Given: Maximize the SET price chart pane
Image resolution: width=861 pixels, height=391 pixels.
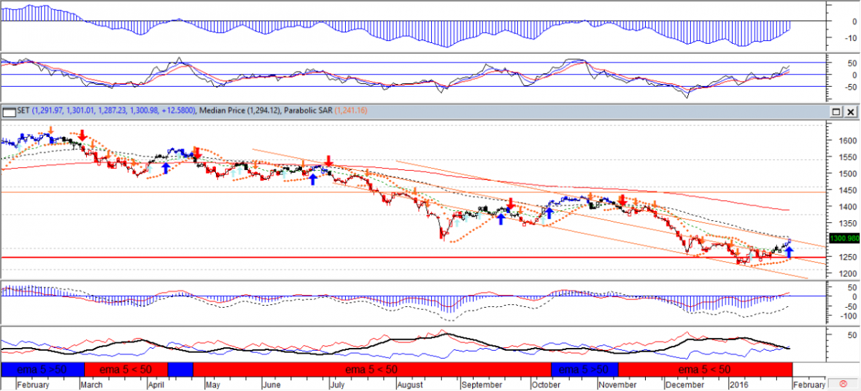Looking at the screenshot, I should point(837,112).
